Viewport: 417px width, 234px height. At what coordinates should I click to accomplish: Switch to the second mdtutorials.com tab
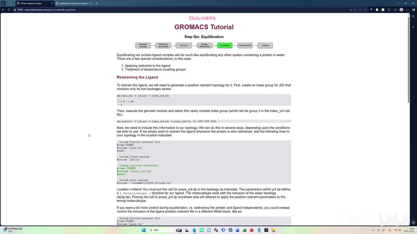[x=74, y=3]
